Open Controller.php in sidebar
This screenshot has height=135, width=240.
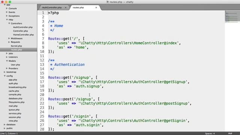[x=21, y=31]
